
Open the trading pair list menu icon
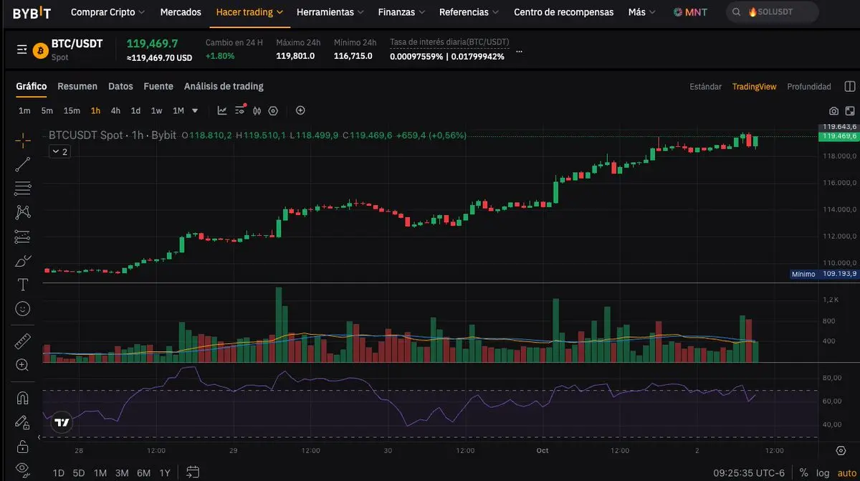click(22, 50)
